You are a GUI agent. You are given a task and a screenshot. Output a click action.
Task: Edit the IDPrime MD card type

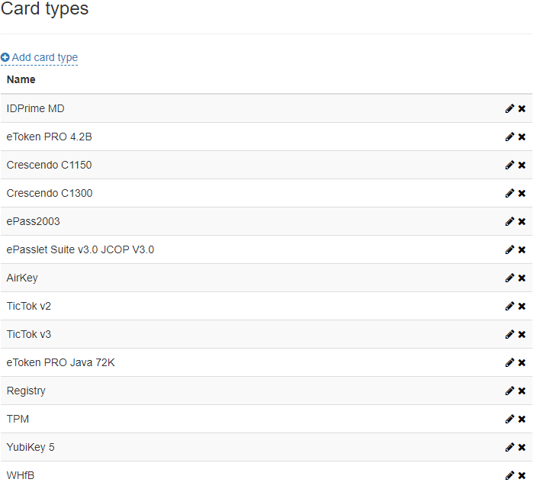pos(510,108)
